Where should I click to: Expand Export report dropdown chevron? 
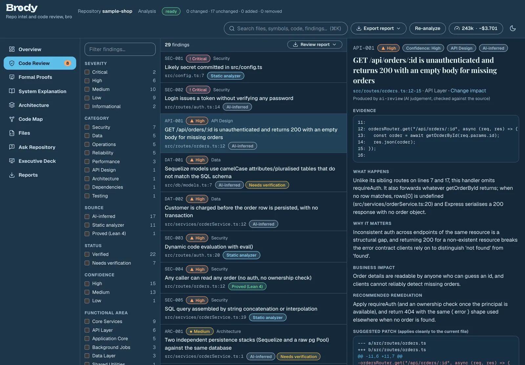(x=399, y=29)
